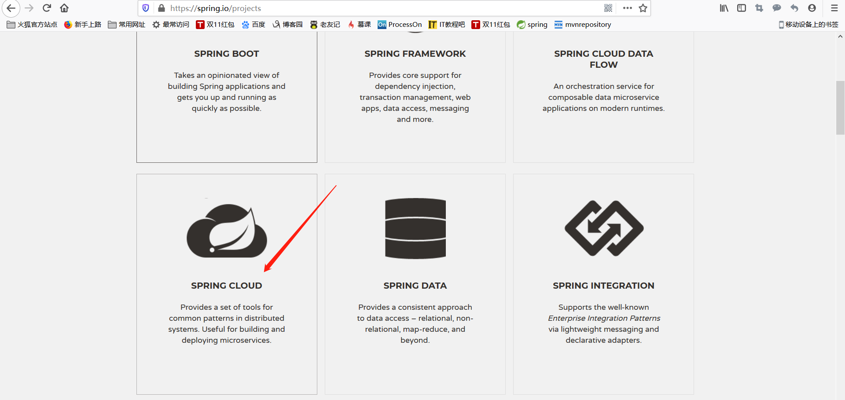The image size is (845, 400).
Task: Open the Spring Framework project title
Action: point(415,54)
